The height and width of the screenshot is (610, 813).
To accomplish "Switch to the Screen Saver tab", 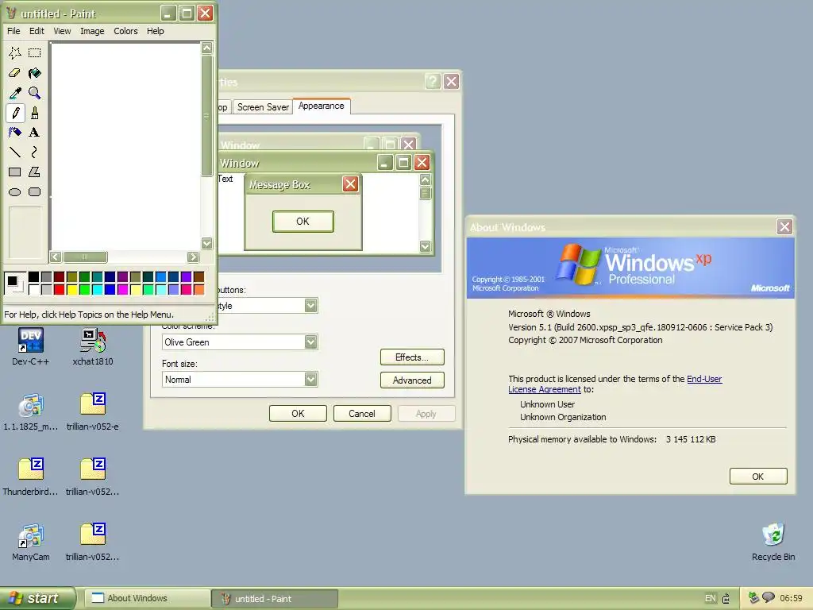I will tap(263, 107).
